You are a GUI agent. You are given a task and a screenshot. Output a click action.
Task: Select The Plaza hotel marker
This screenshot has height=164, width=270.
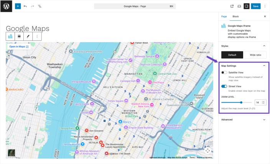point(150,82)
